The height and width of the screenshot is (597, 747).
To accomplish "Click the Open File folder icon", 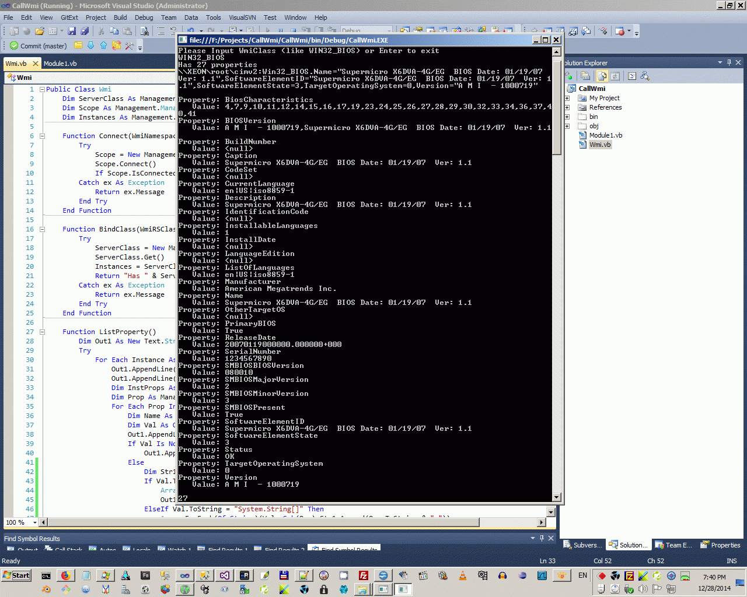I will click(40, 31).
